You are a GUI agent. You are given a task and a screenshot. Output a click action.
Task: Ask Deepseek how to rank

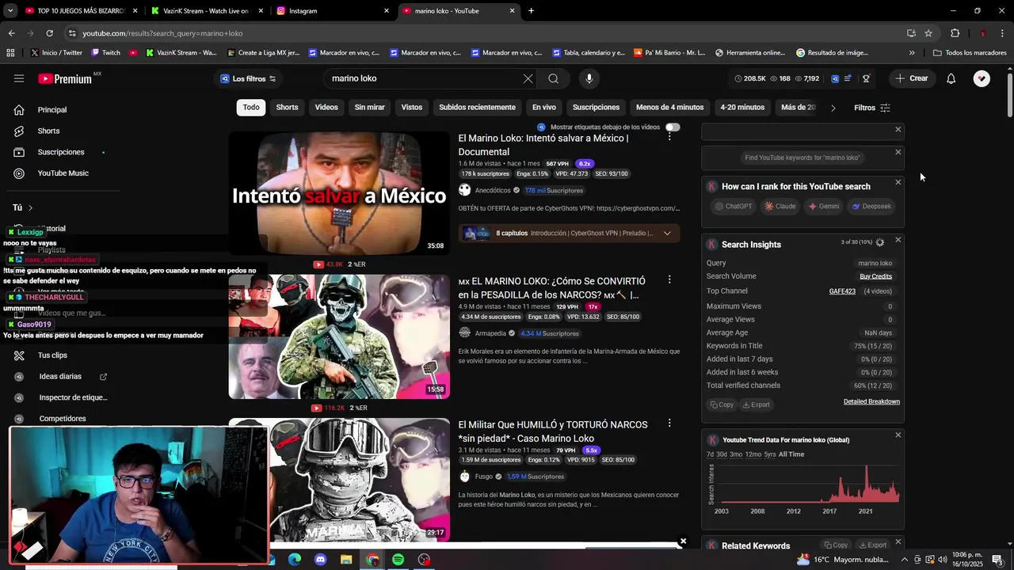[x=871, y=207]
